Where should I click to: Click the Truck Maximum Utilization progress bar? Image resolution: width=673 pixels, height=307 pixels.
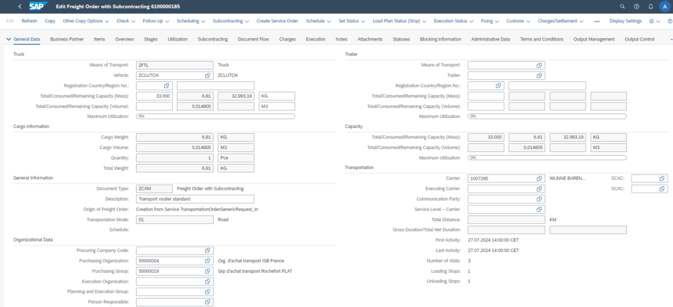216,117
